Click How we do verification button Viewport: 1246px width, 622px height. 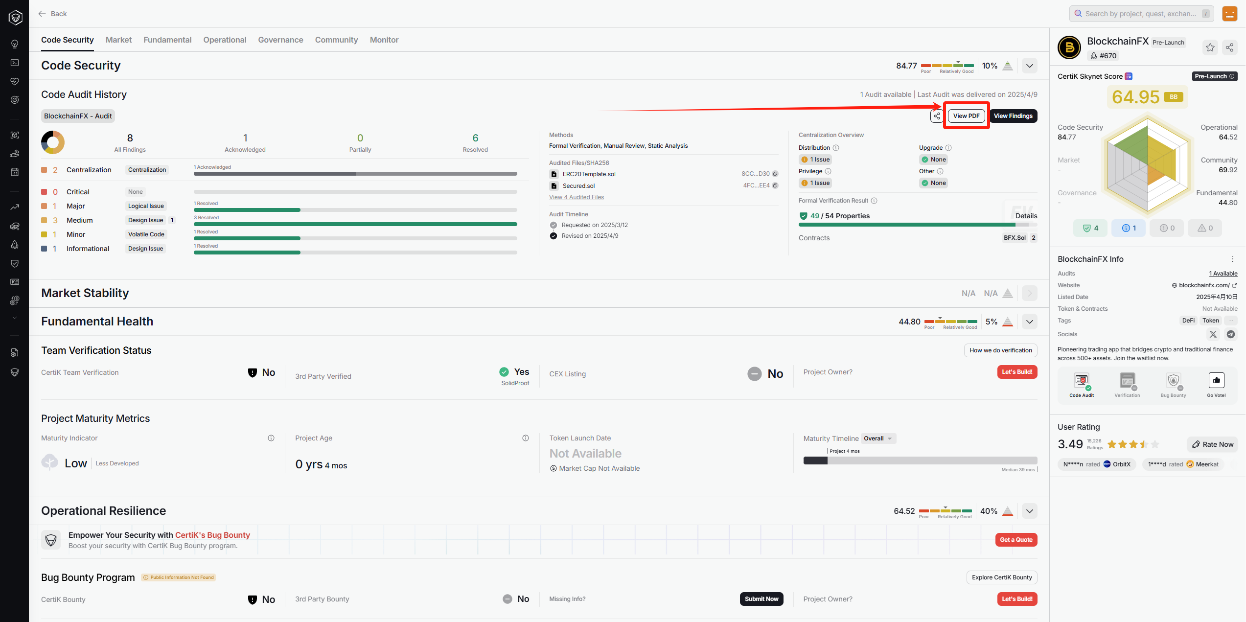[1000, 350]
